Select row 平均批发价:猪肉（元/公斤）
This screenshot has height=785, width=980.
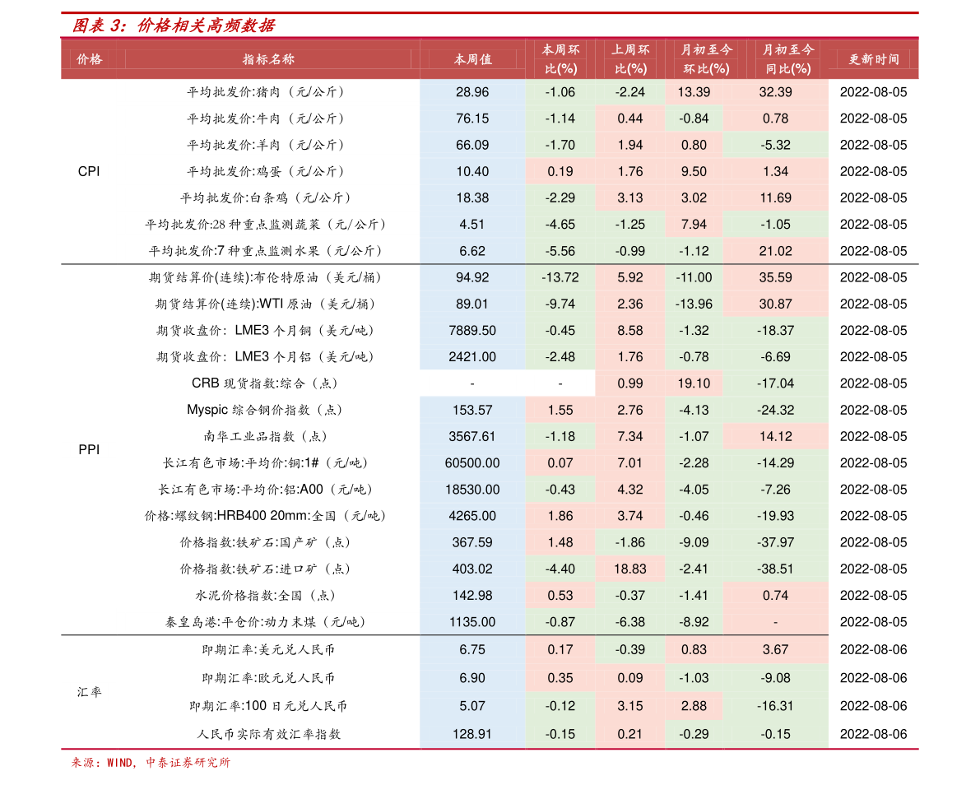coord(490,92)
